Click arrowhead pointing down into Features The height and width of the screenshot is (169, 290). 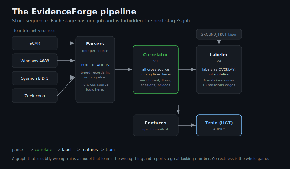click(178, 112)
